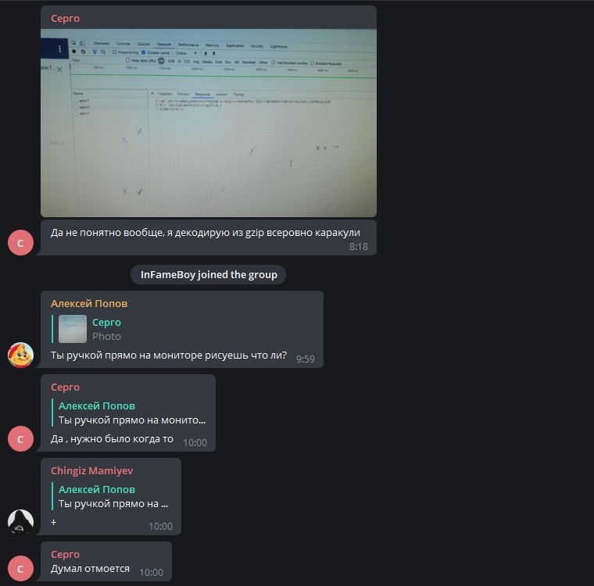Viewport: 594px width, 586px height.
Task: Click Серго's avatar beside 'Думал отмоется'
Action: tap(20, 568)
